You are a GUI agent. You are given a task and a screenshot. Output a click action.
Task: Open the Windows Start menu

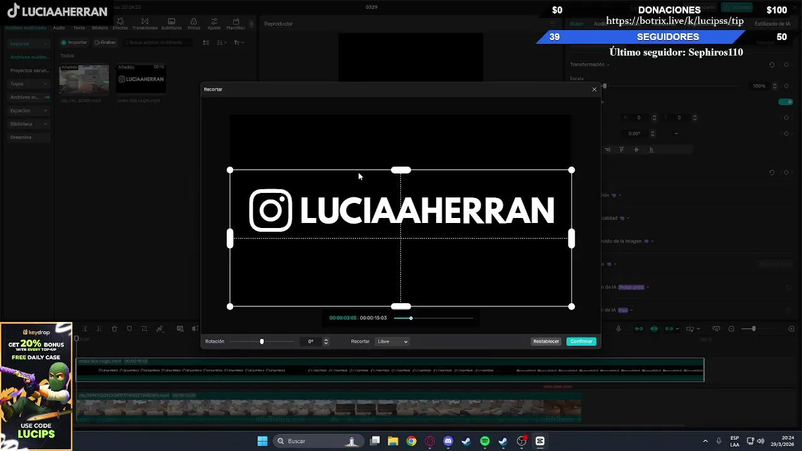[263, 441]
